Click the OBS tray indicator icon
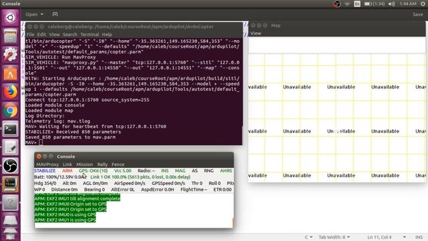 [337, 4]
